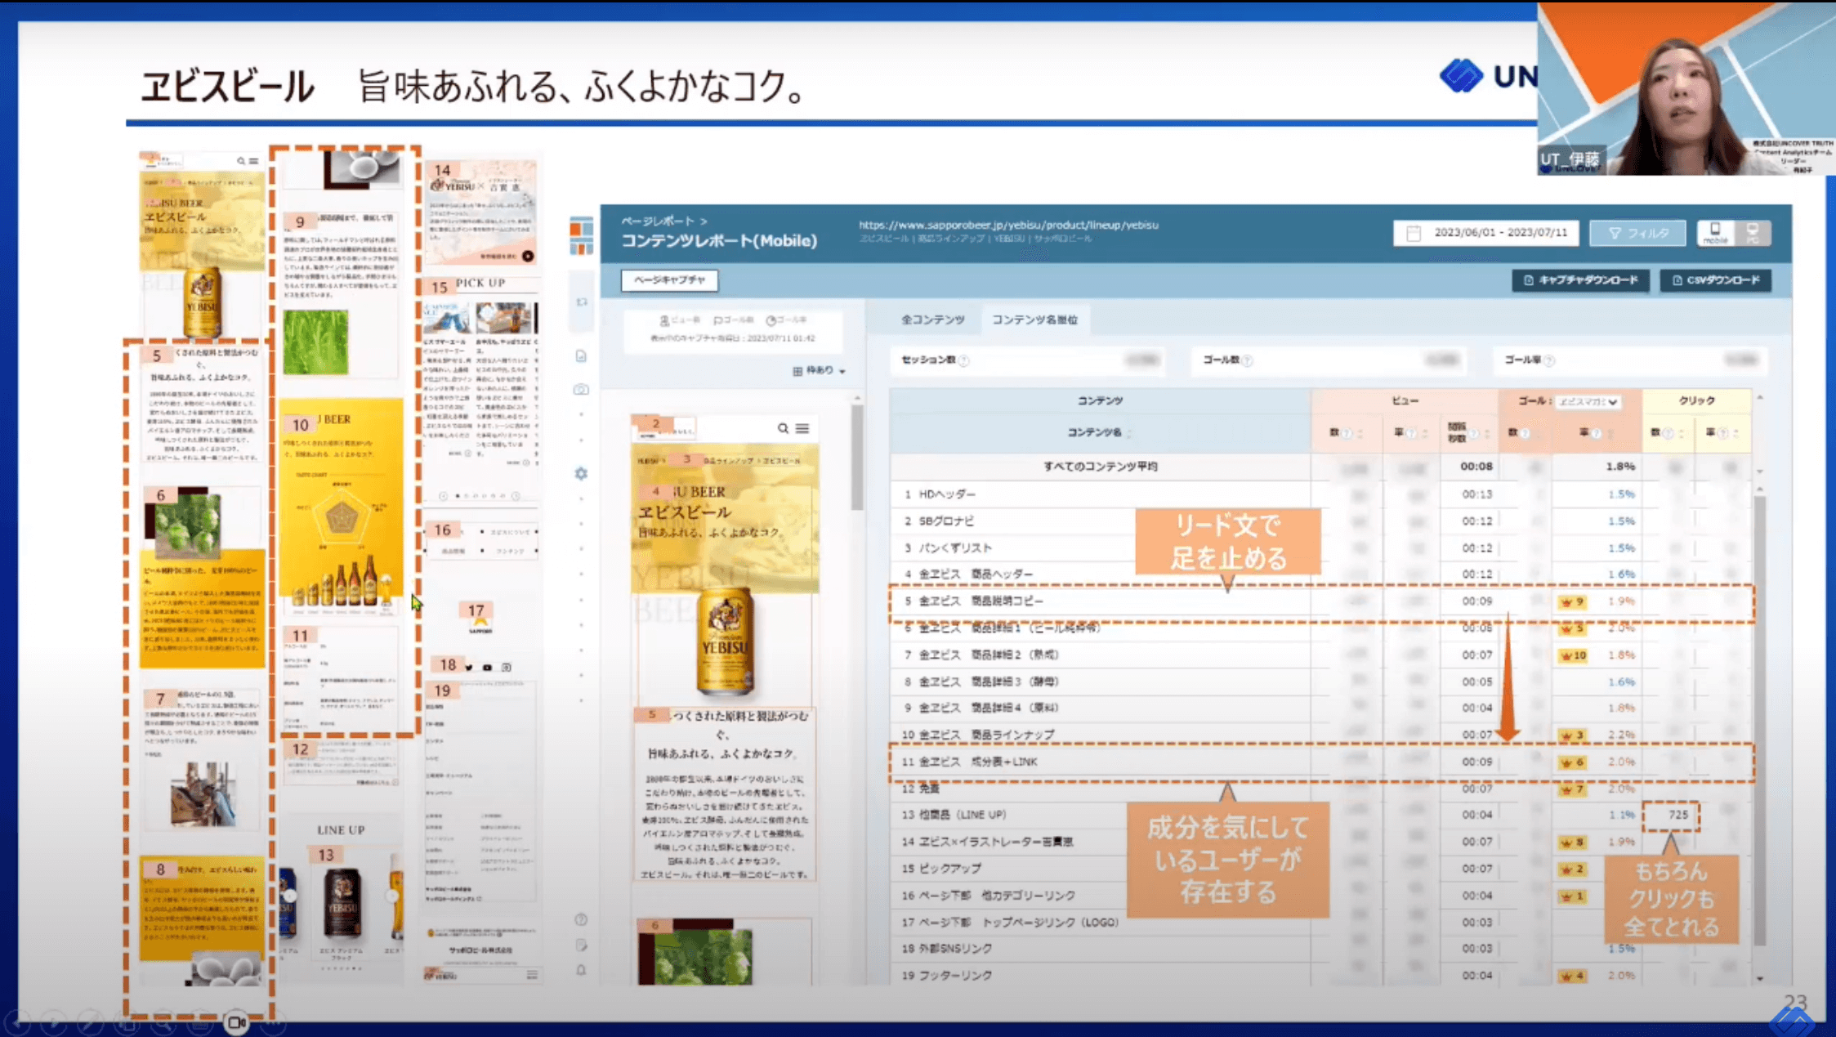Open the hamburger menu in captured mobile page
Screen dimensions: 1836x1037
pos(802,428)
